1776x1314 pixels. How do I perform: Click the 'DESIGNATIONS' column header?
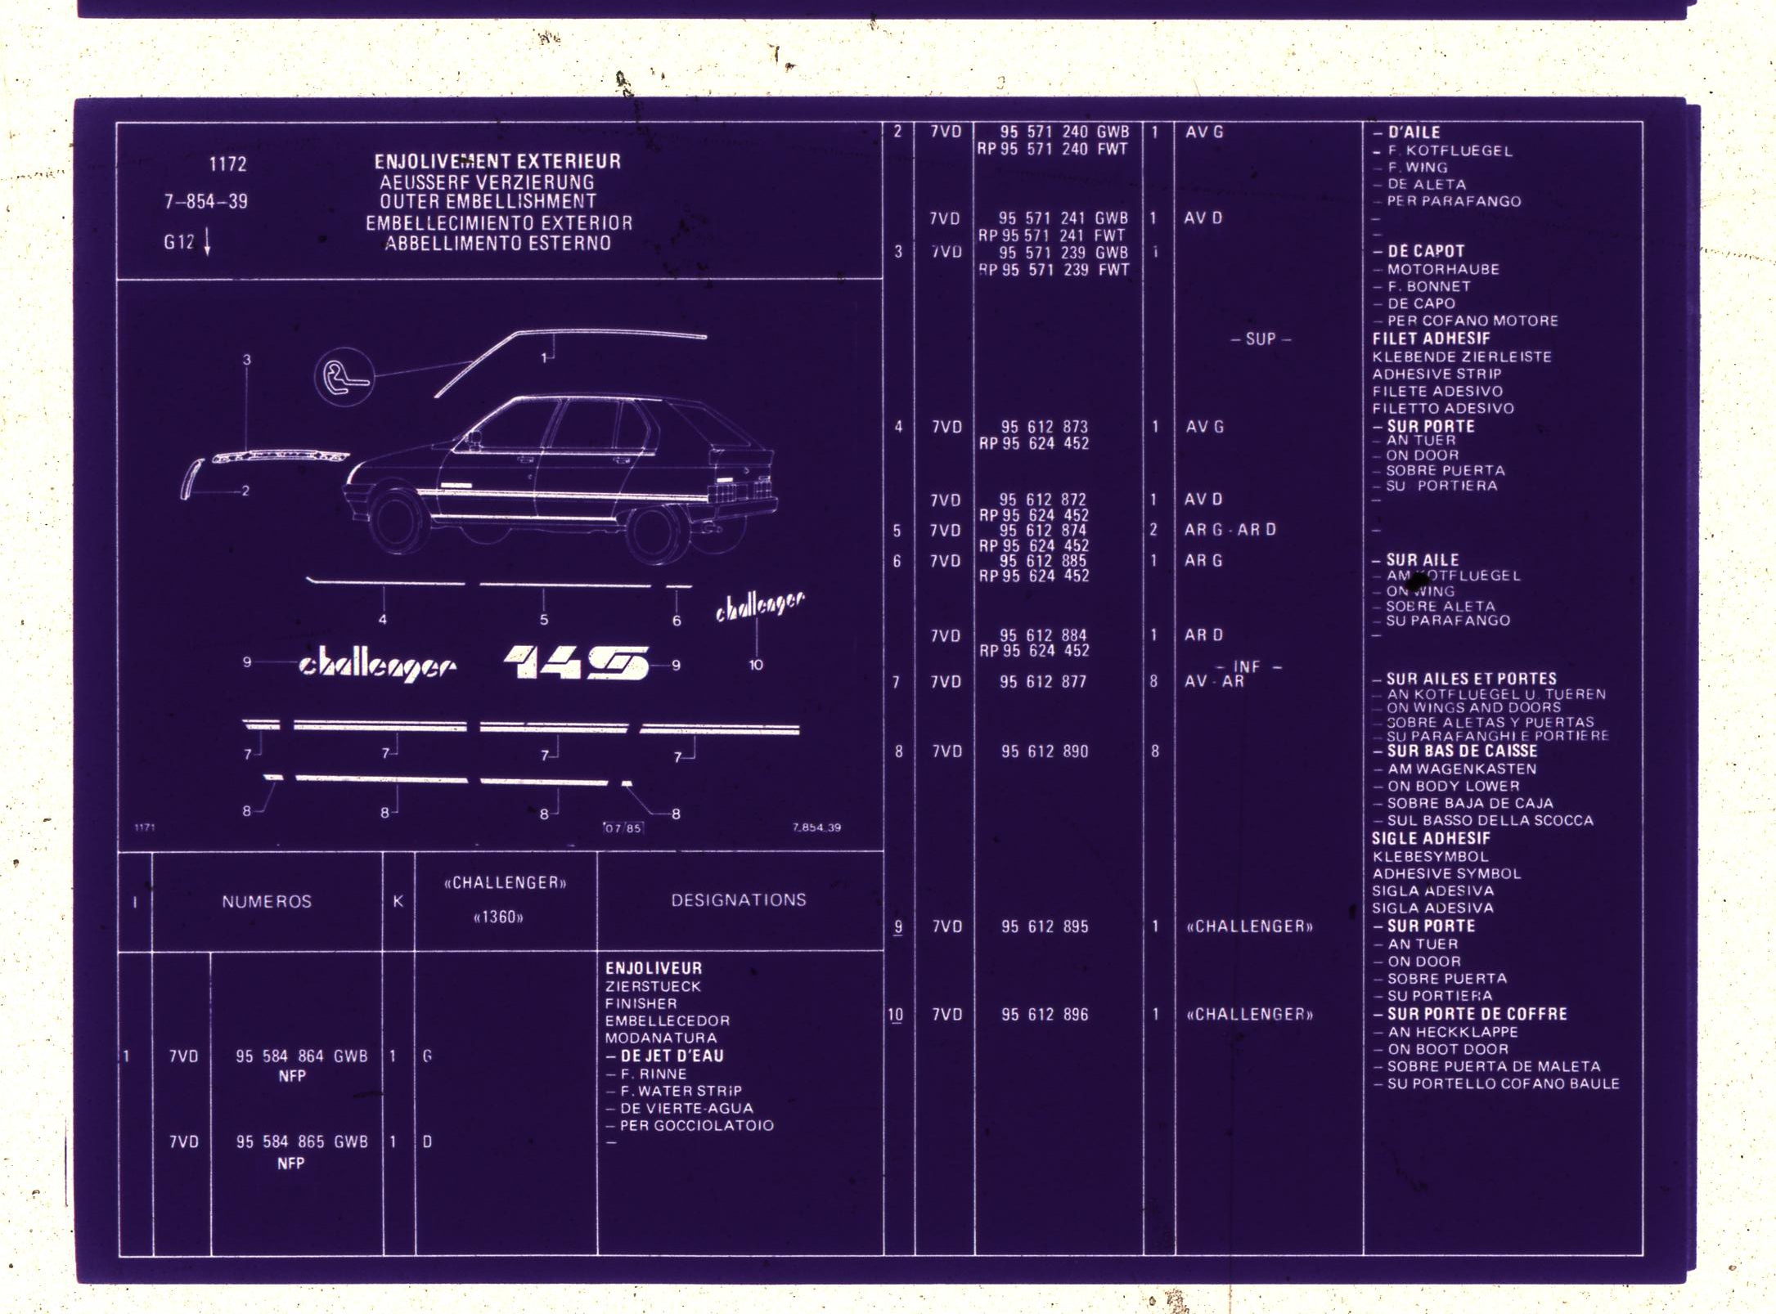[739, 899]
